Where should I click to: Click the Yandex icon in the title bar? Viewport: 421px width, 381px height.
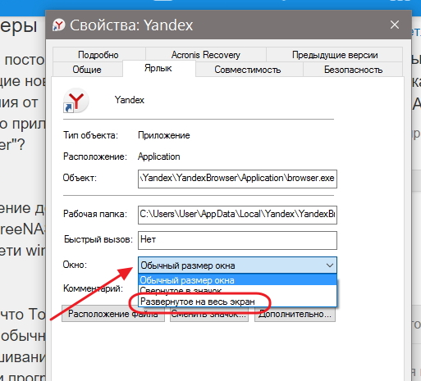[58, 25]
